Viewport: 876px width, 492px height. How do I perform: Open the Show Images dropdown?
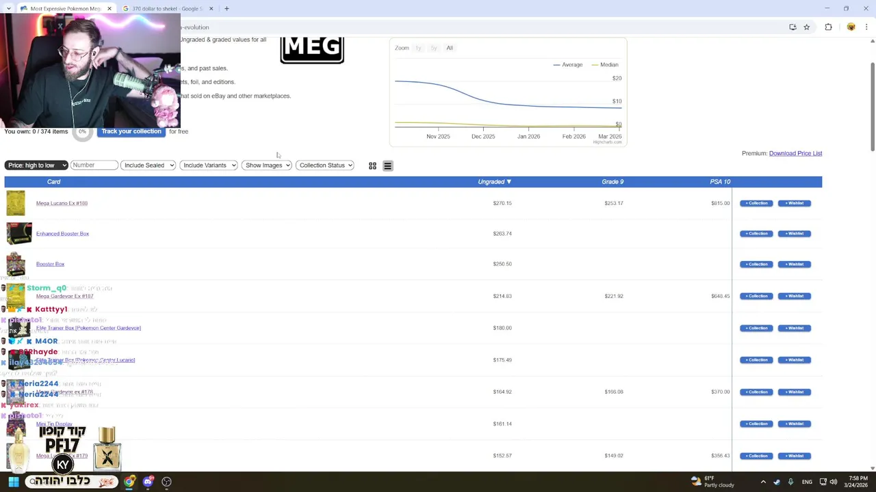click(x=266, y=165)
